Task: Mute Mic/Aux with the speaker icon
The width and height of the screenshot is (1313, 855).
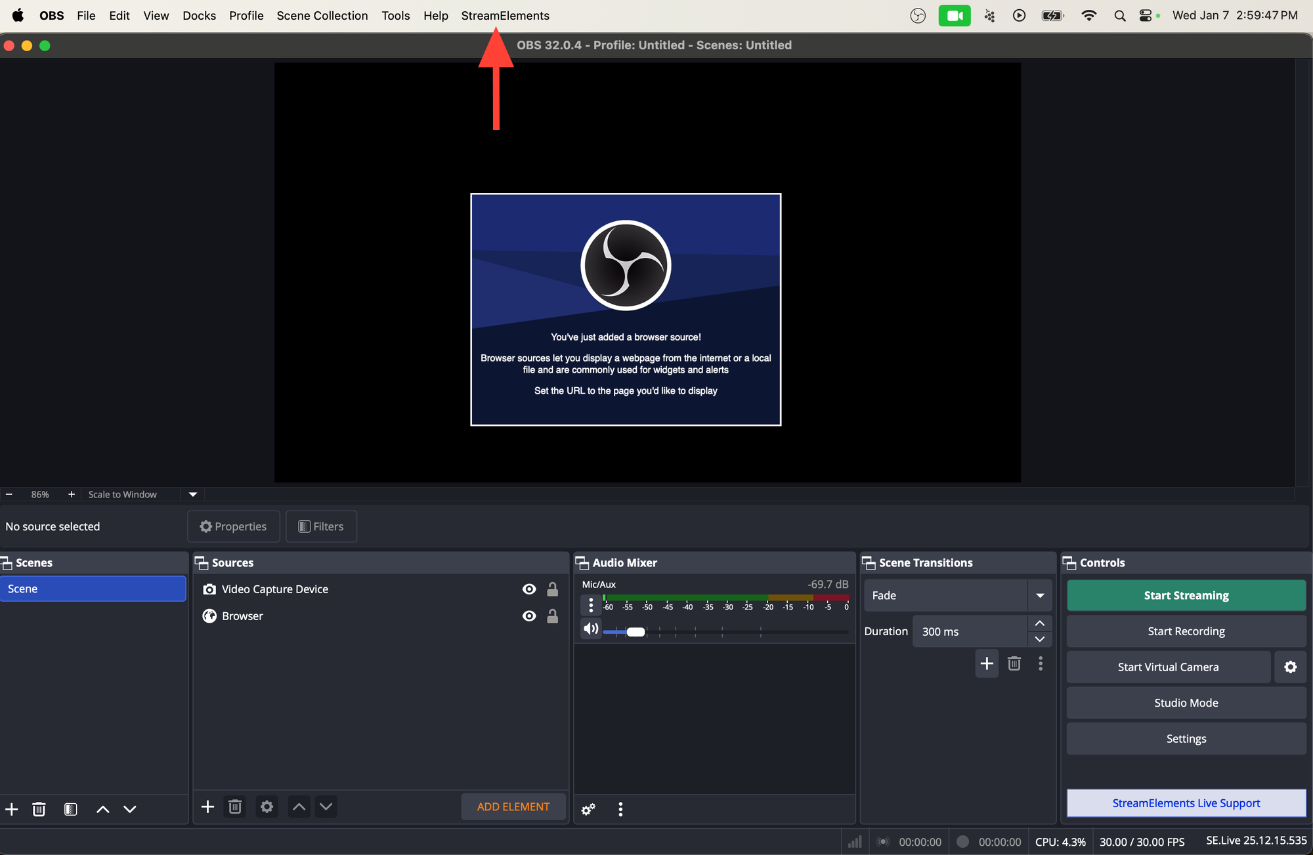Action: tap(591, 629)
